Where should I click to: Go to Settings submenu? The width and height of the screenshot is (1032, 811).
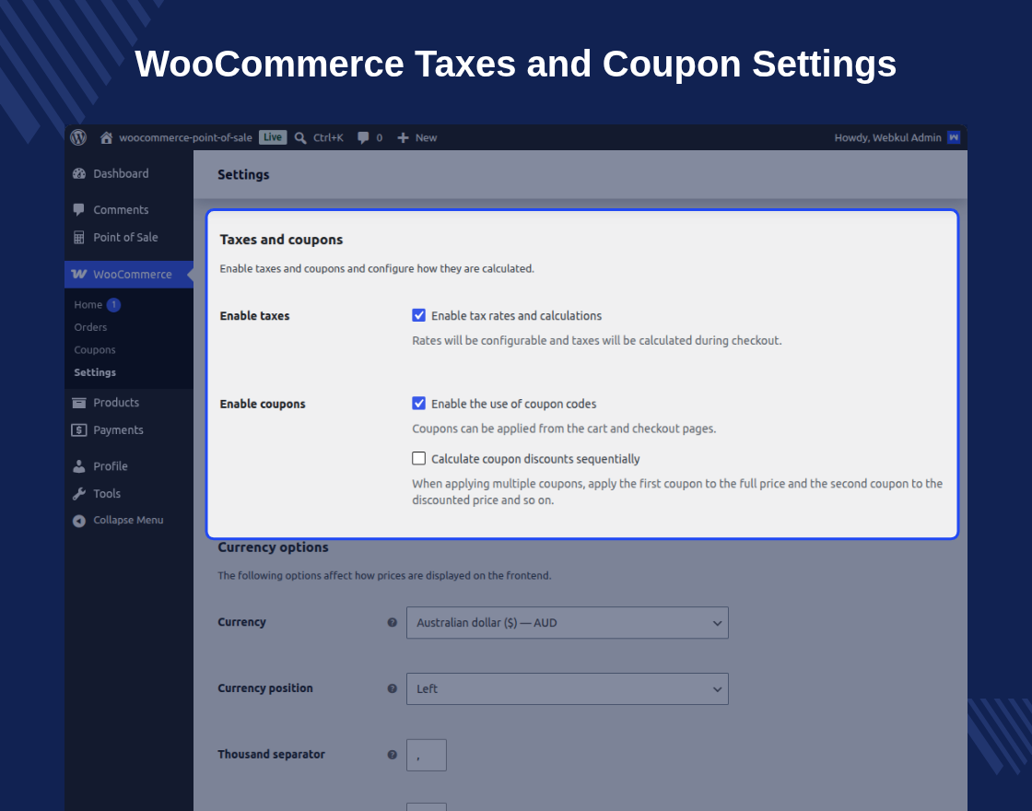pyautogui.click(x=95, y=372)
